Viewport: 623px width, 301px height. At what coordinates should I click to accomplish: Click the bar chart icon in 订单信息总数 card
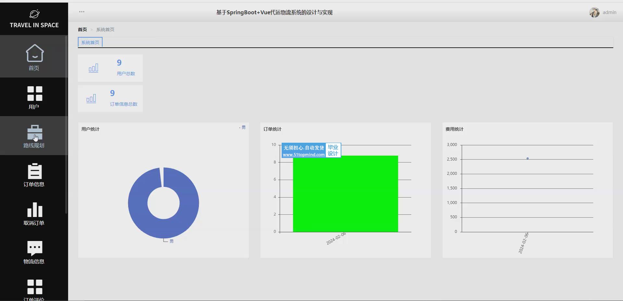[x=91, y=99]
